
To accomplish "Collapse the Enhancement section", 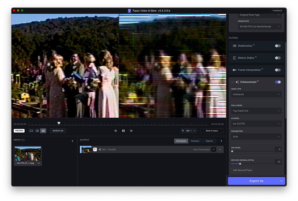I will (x=232, y=82).
